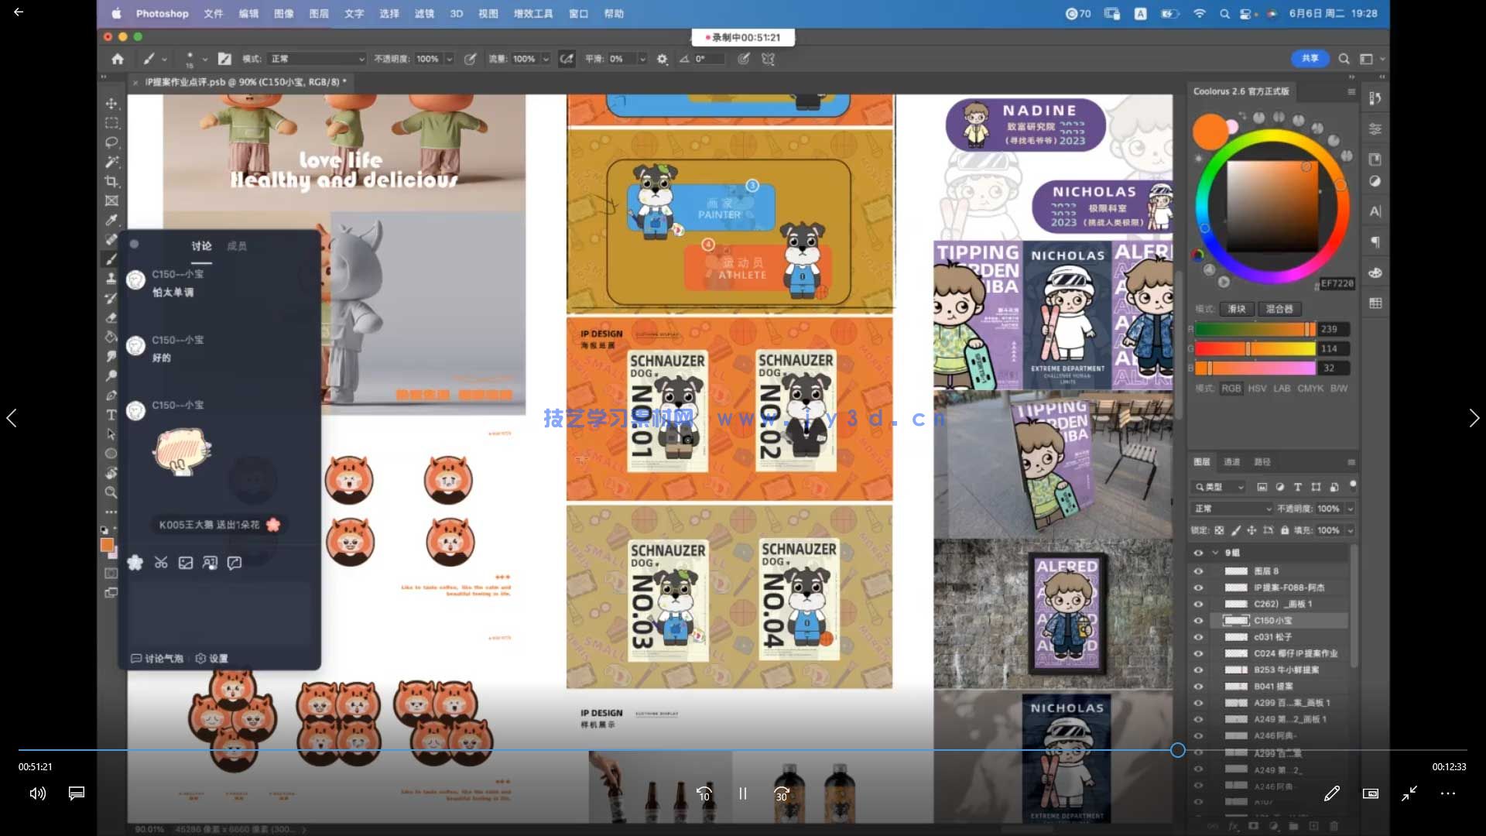Hide the C150小宝 layer

(1198, 620)
